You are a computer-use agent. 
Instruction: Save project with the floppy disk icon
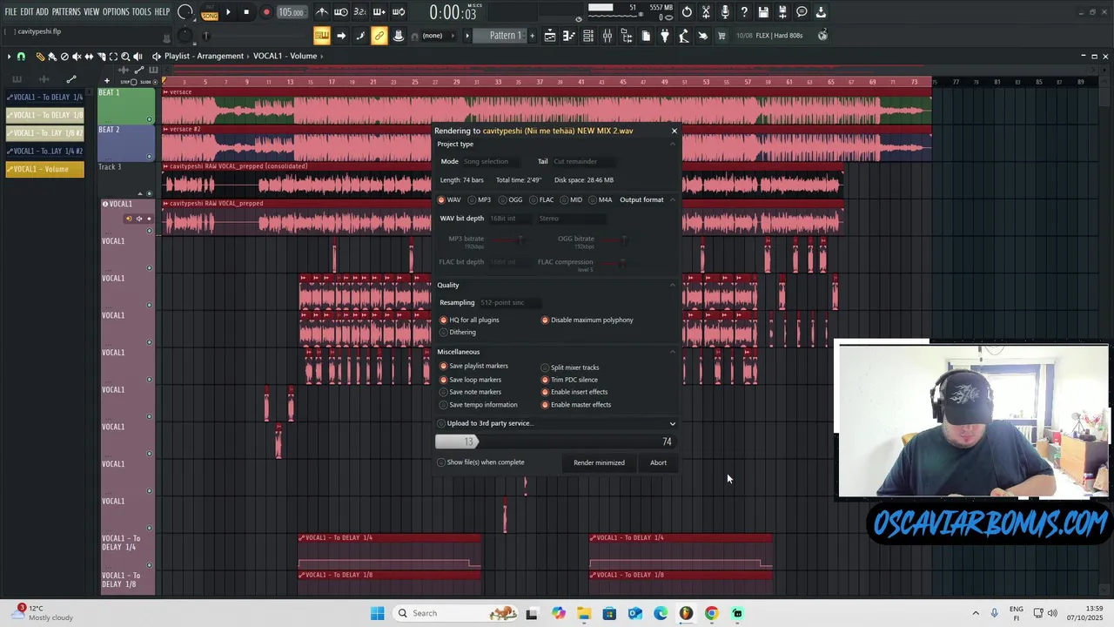763,12
